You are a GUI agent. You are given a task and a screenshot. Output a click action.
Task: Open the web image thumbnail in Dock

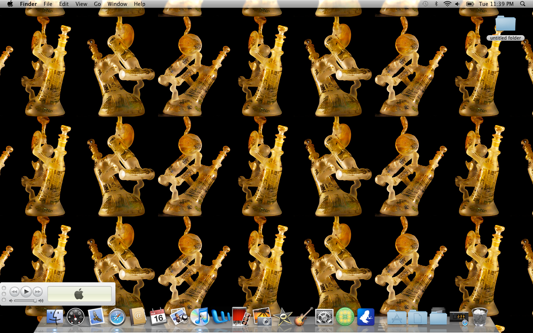tap(459, 318)
